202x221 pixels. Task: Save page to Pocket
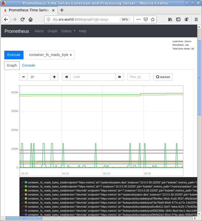[x=146, y=19]
